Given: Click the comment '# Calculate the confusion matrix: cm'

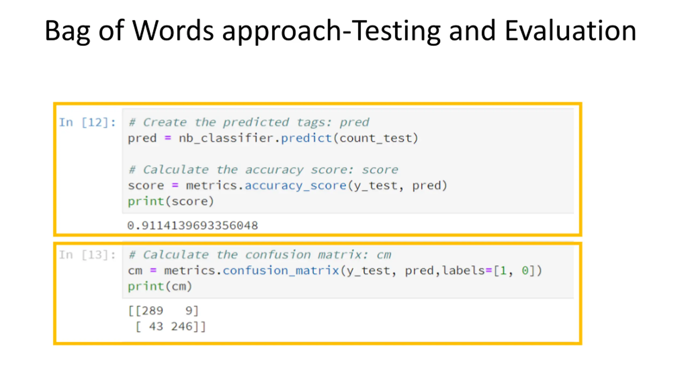Looking at the screenshot, I should [x=260, y=255].
